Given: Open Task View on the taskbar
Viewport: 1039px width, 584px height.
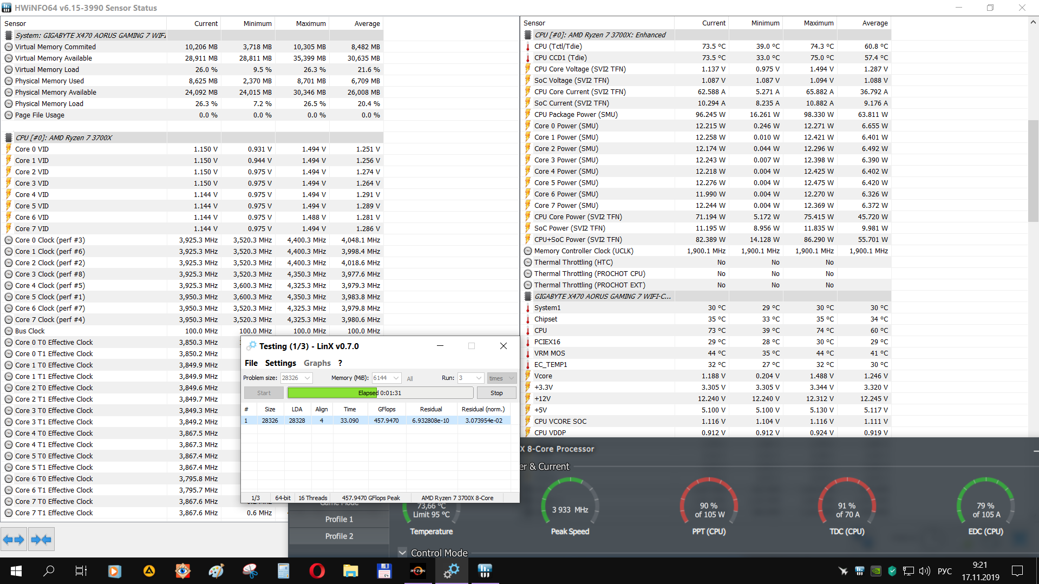Looking at the screenshot, I should pyautogui.click(x=81, y=571).
